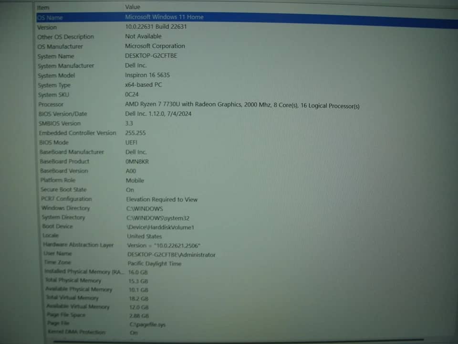458x344 pixels.
Task: Select the Kernel DMA Protection row
Action: point(76,332)
